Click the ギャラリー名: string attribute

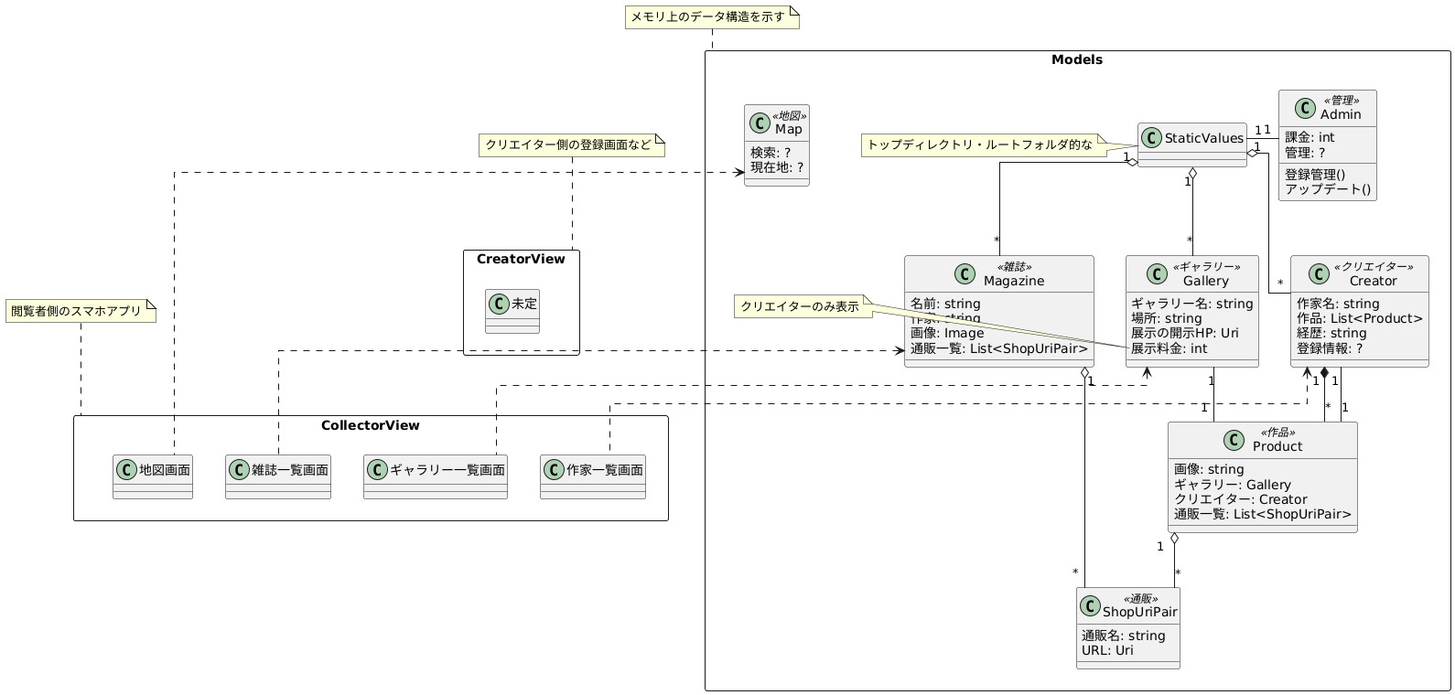tap(1192, 304)
